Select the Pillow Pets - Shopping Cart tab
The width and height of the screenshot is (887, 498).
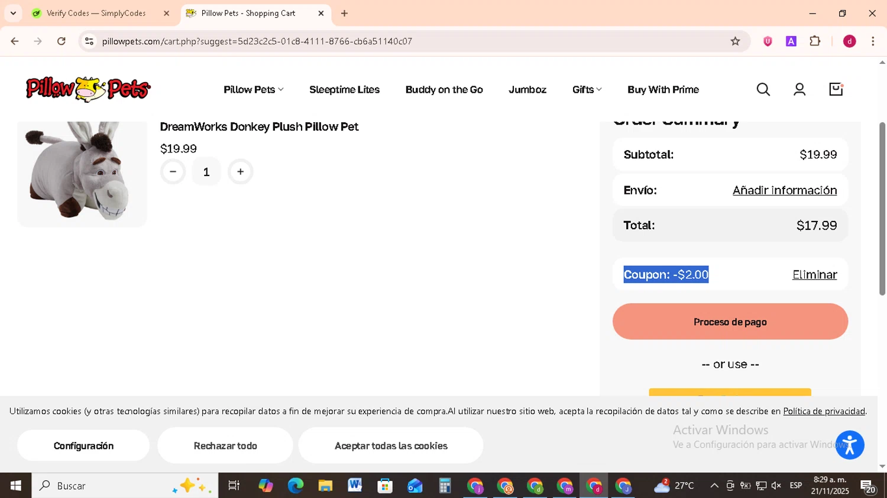[248, 13]
